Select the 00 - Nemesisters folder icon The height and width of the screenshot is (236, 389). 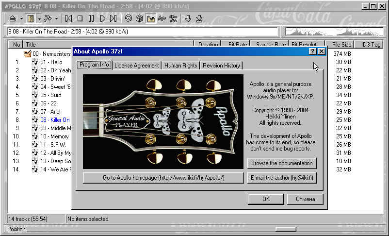point(28,54)
